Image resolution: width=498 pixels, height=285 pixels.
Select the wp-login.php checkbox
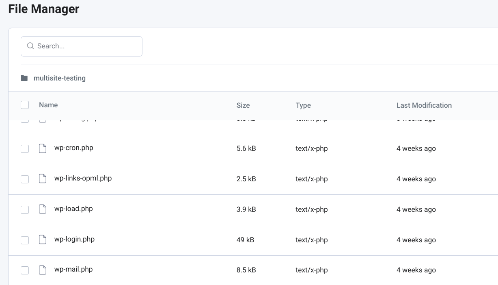click(x=25, y=240)
